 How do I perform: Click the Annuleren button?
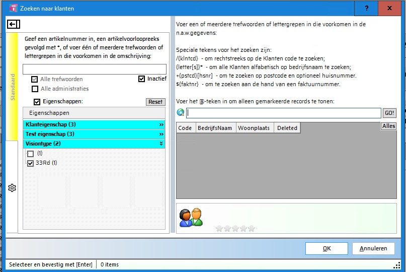coord(373,248)
